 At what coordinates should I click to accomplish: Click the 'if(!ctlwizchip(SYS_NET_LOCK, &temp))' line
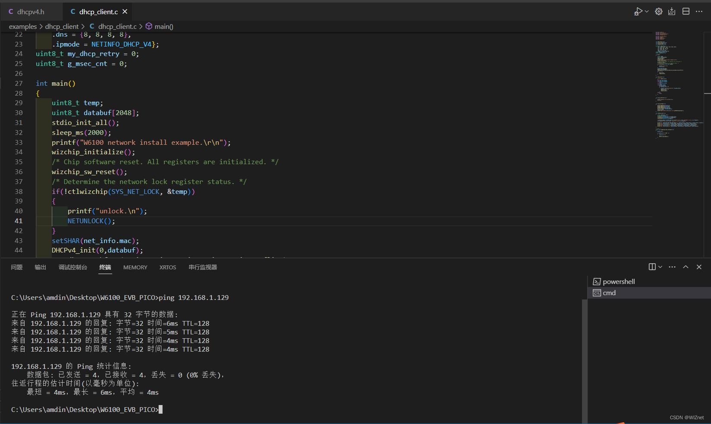pyautogui.click(x=123, y=191)
